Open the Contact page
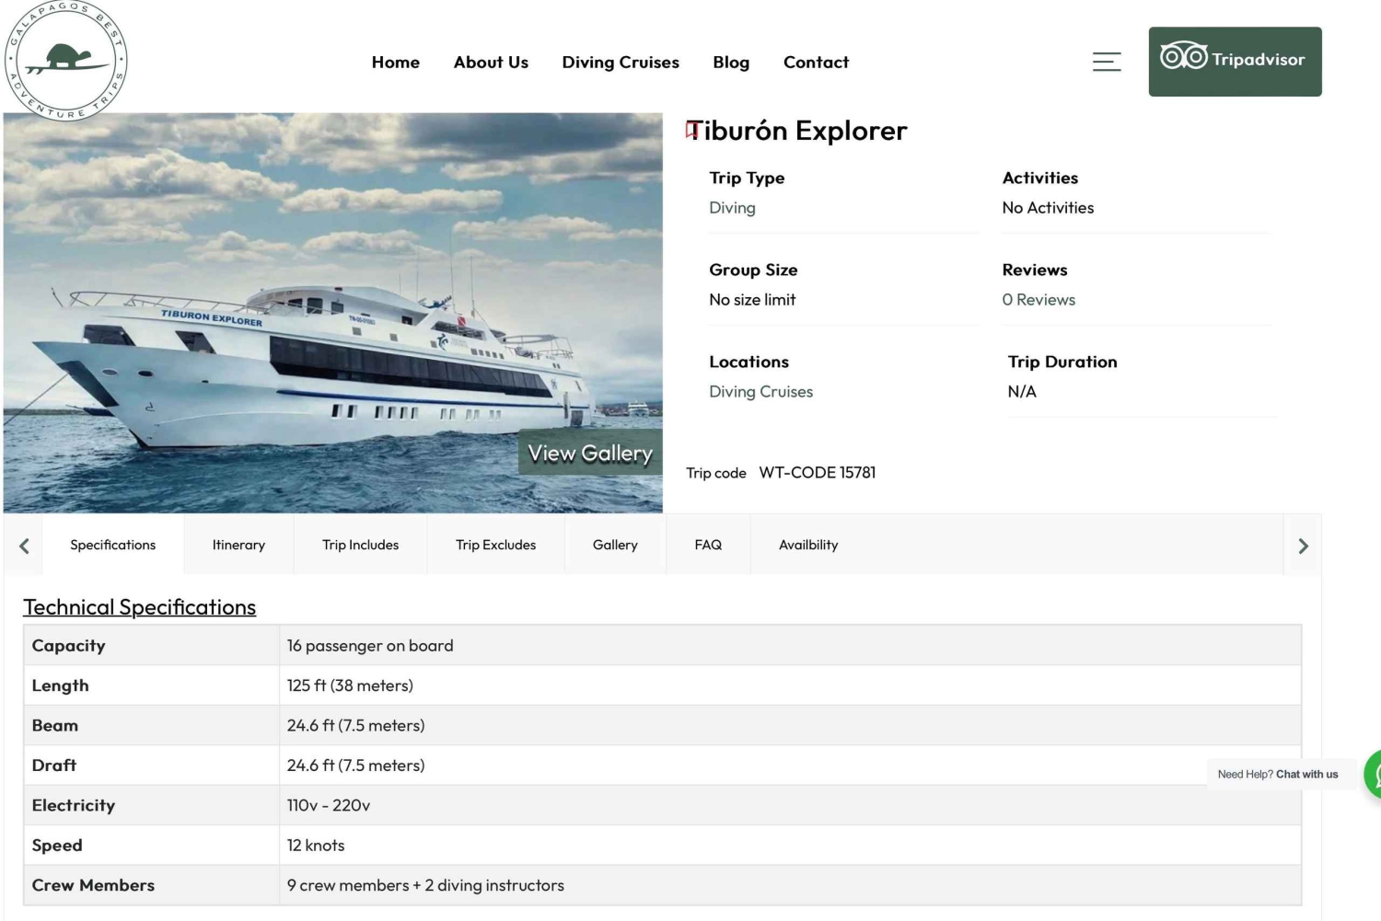1381x921 pixels. [x=815, y=63]
